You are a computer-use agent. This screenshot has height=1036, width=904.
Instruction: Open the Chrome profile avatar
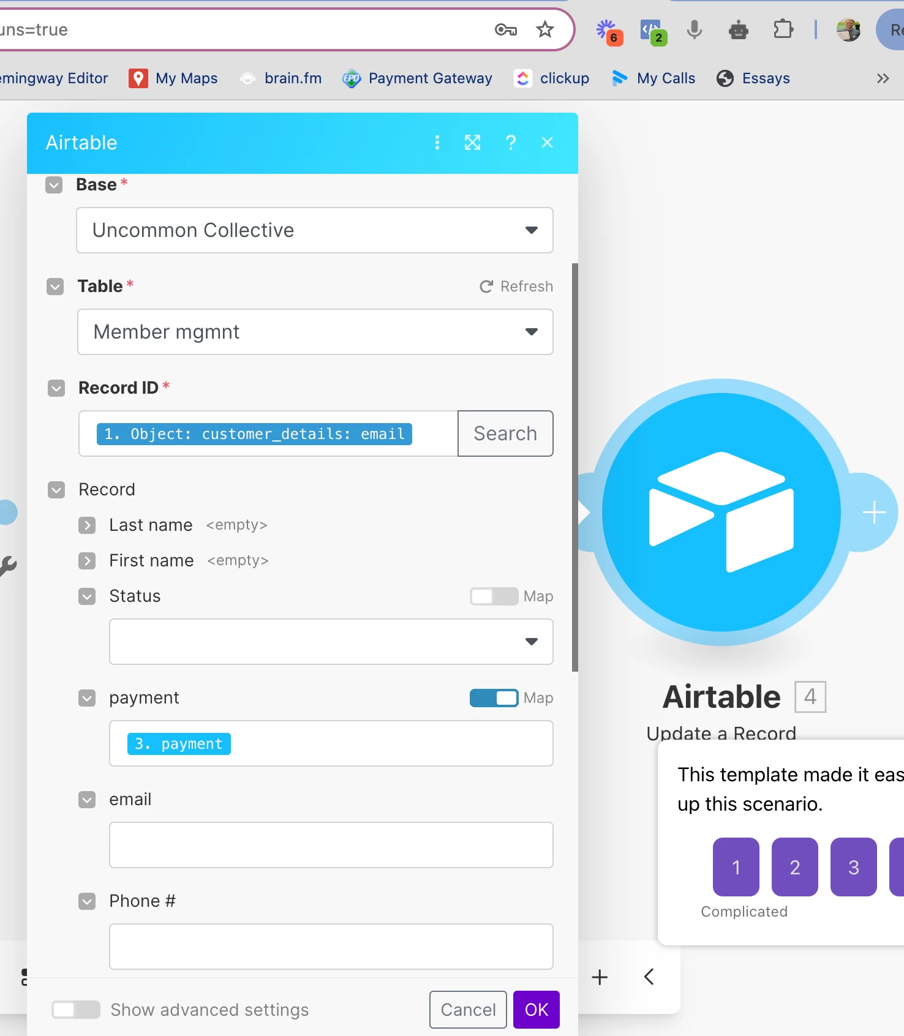848,29
